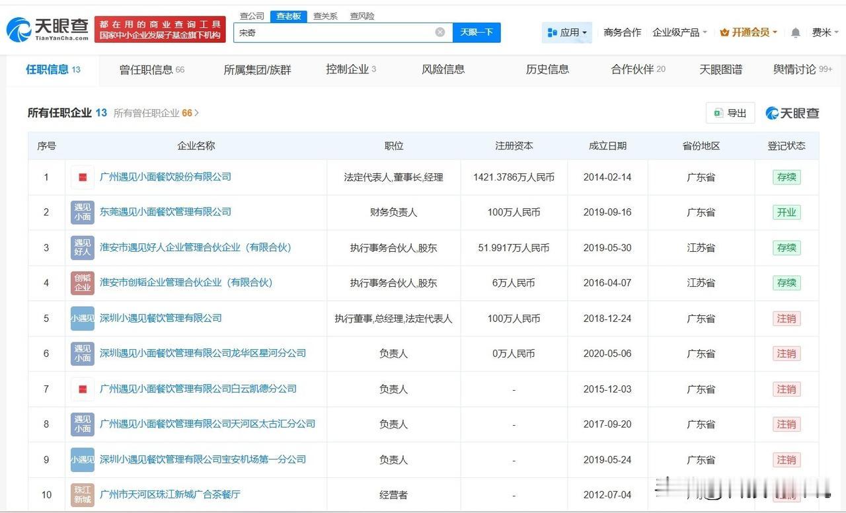Click the 遇见小面 logo in the 东莞 row
Image resolution: width=846 pixels, height=513 pixels.
tap(83, 212)
